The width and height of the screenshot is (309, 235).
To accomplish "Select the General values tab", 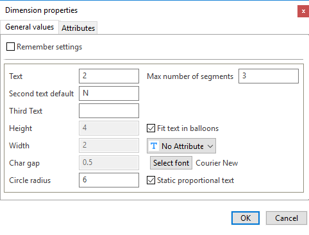I will 29,27.
